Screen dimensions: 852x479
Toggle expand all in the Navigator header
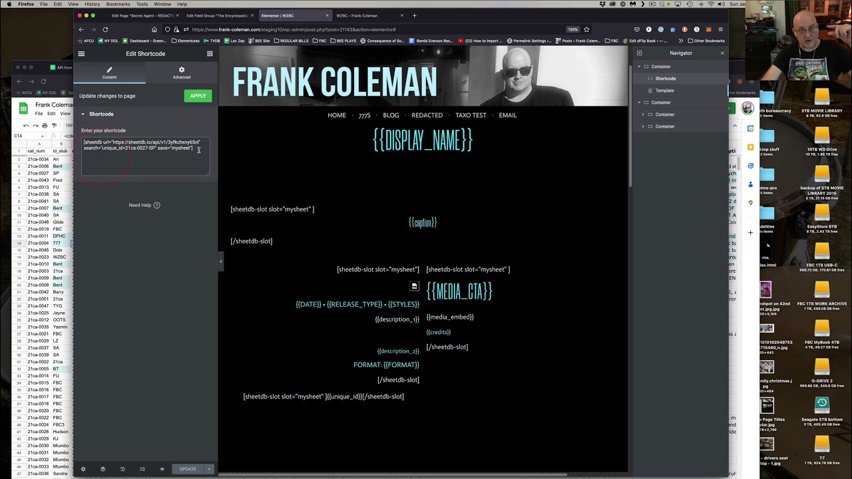639,53
